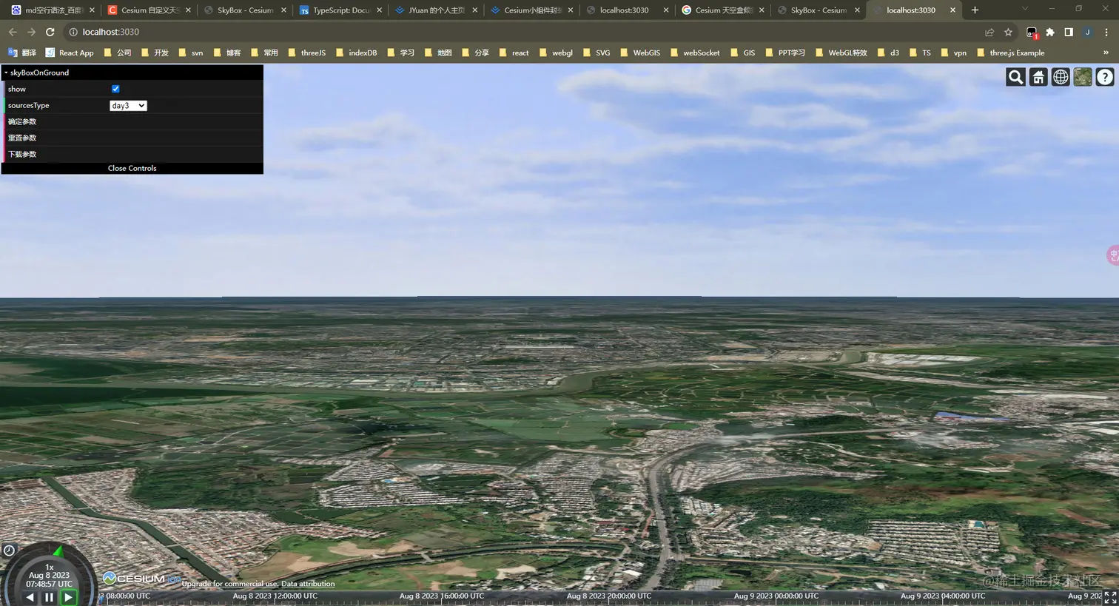This screenshot has height=606, width=1119.
Task: Click the green speed shuttle ring pointer
Action: 58,551
